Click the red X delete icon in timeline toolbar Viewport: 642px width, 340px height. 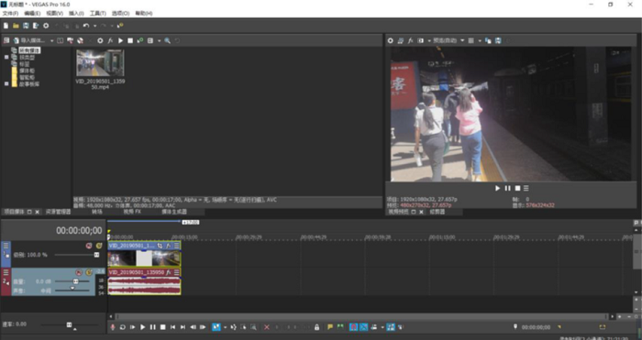[267, 327]
